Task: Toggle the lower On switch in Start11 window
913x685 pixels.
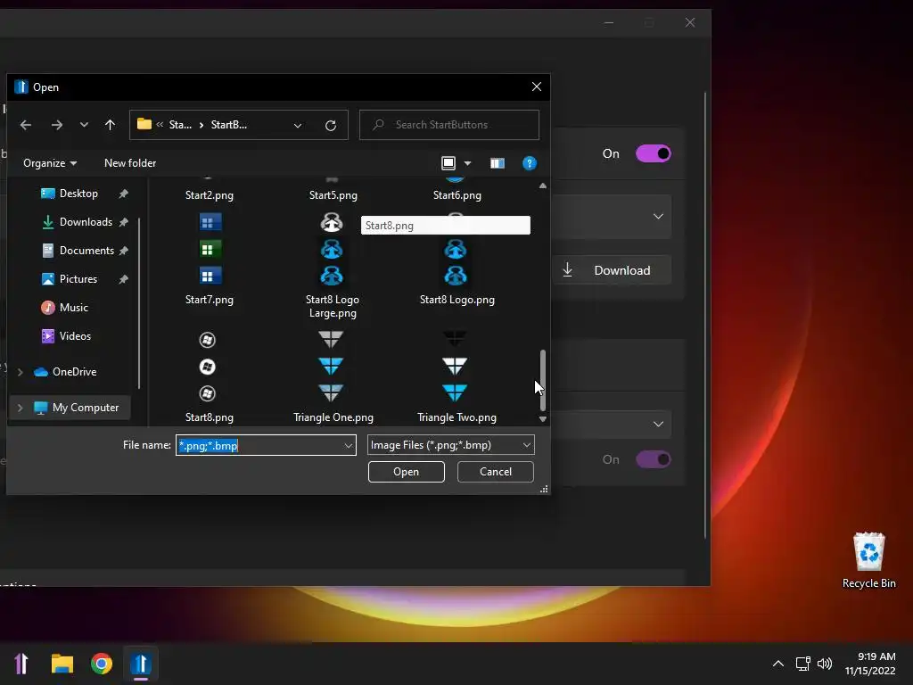Action: pos(654,459)
